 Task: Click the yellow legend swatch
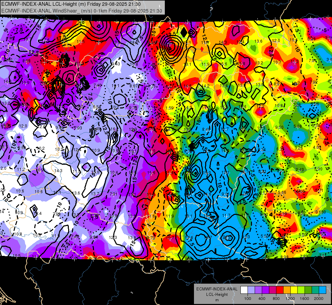pyautogui.click(x=294, y=290)
